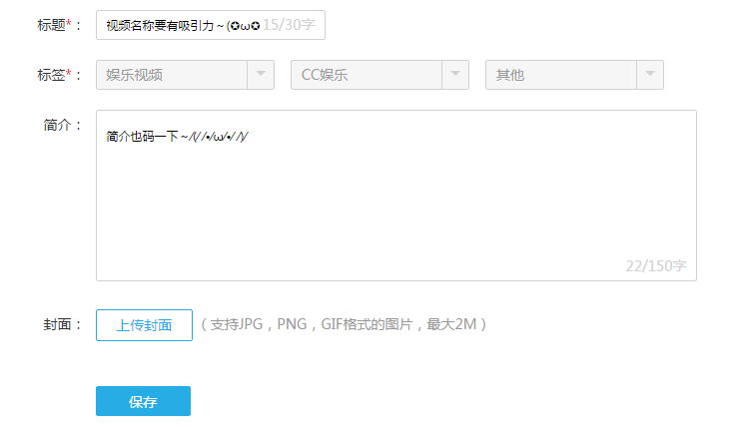Open the CC娱乐 tag dropdown
The height and width of the screenshot is (427, 734).
tap(379, 75)
